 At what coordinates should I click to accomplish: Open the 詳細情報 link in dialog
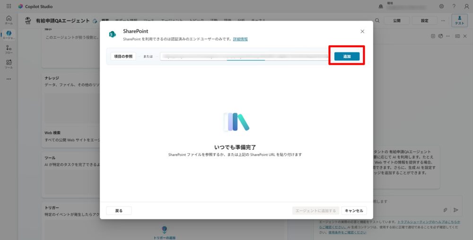240,39
